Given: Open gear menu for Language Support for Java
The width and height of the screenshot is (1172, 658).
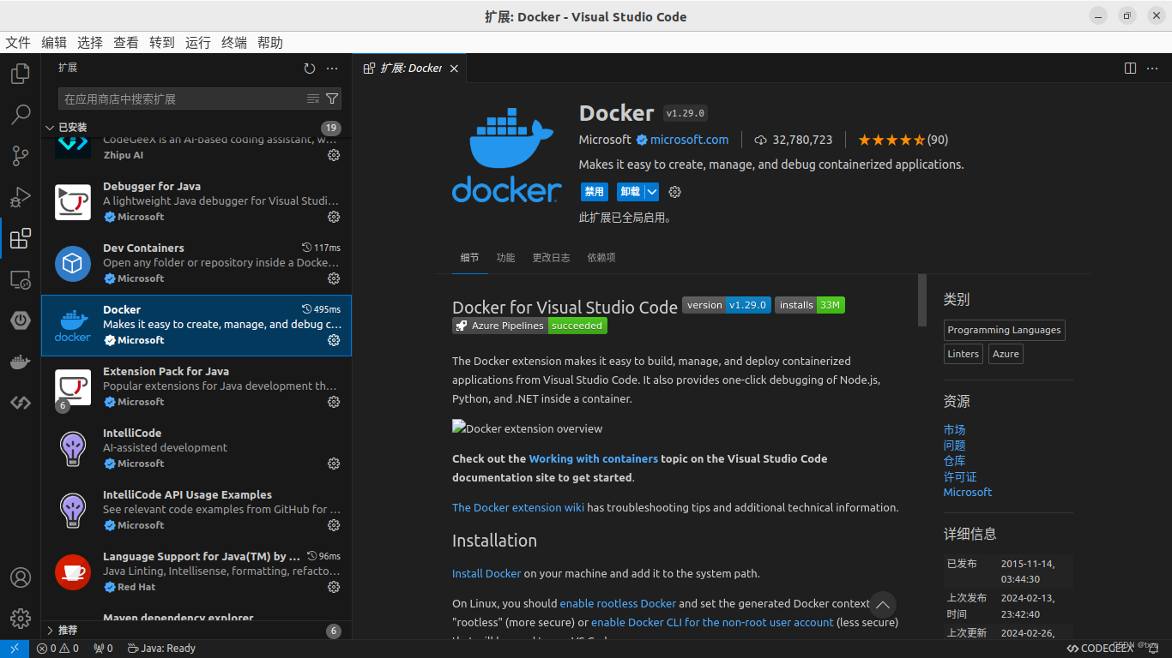Looking at the screenshot, I should [334, 587].
